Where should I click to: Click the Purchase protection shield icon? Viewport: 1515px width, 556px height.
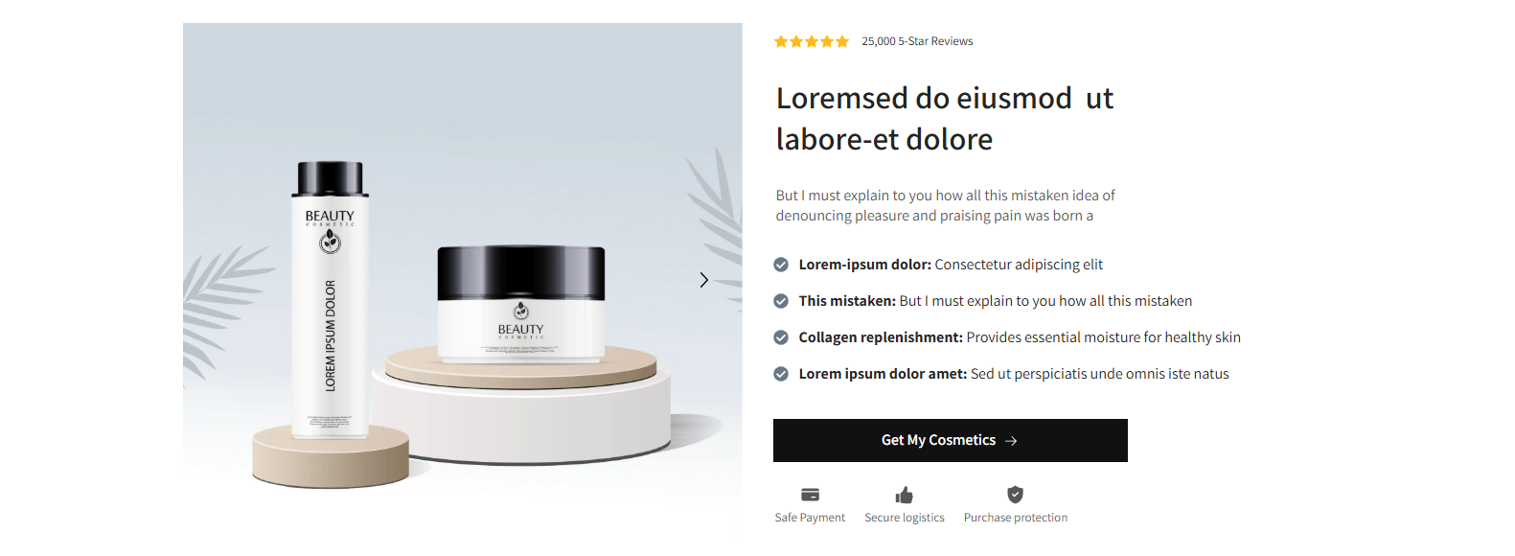click(x=1016, y=495)
